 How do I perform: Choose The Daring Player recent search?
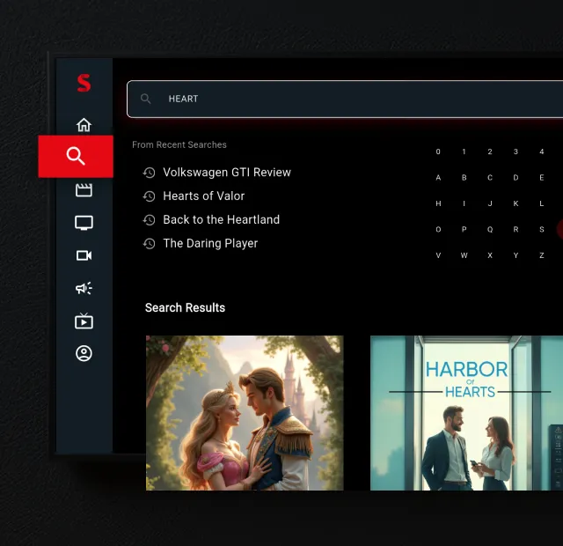(210, 244)
